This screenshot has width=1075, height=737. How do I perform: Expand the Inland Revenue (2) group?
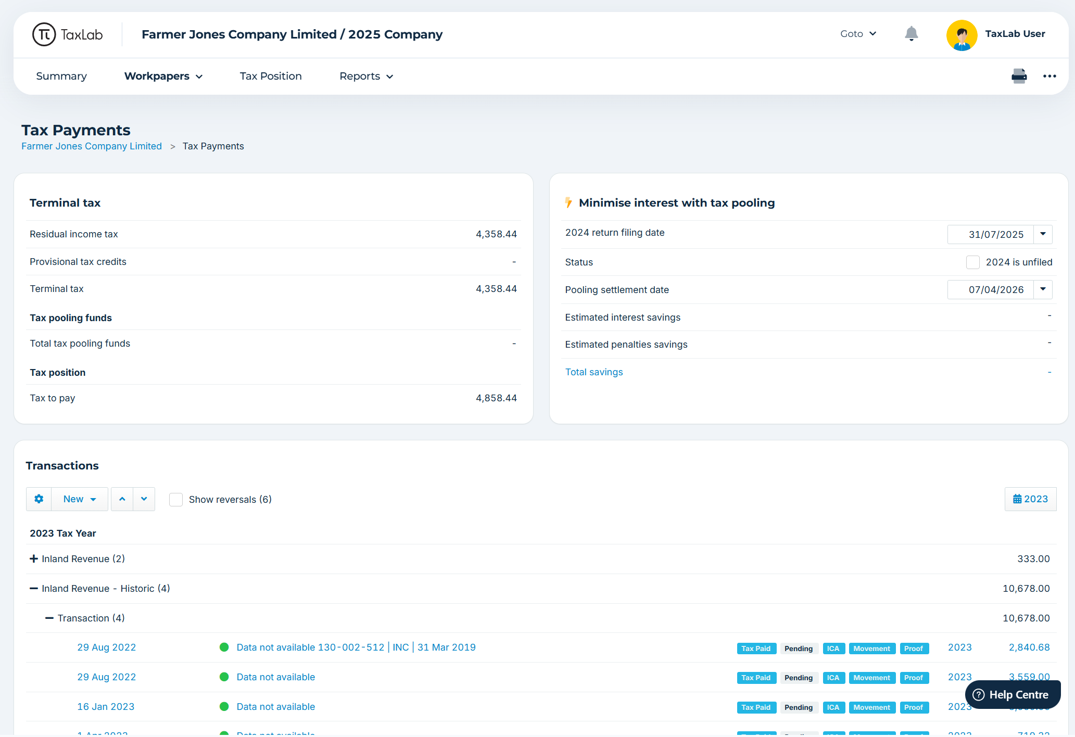pos(34,558)
